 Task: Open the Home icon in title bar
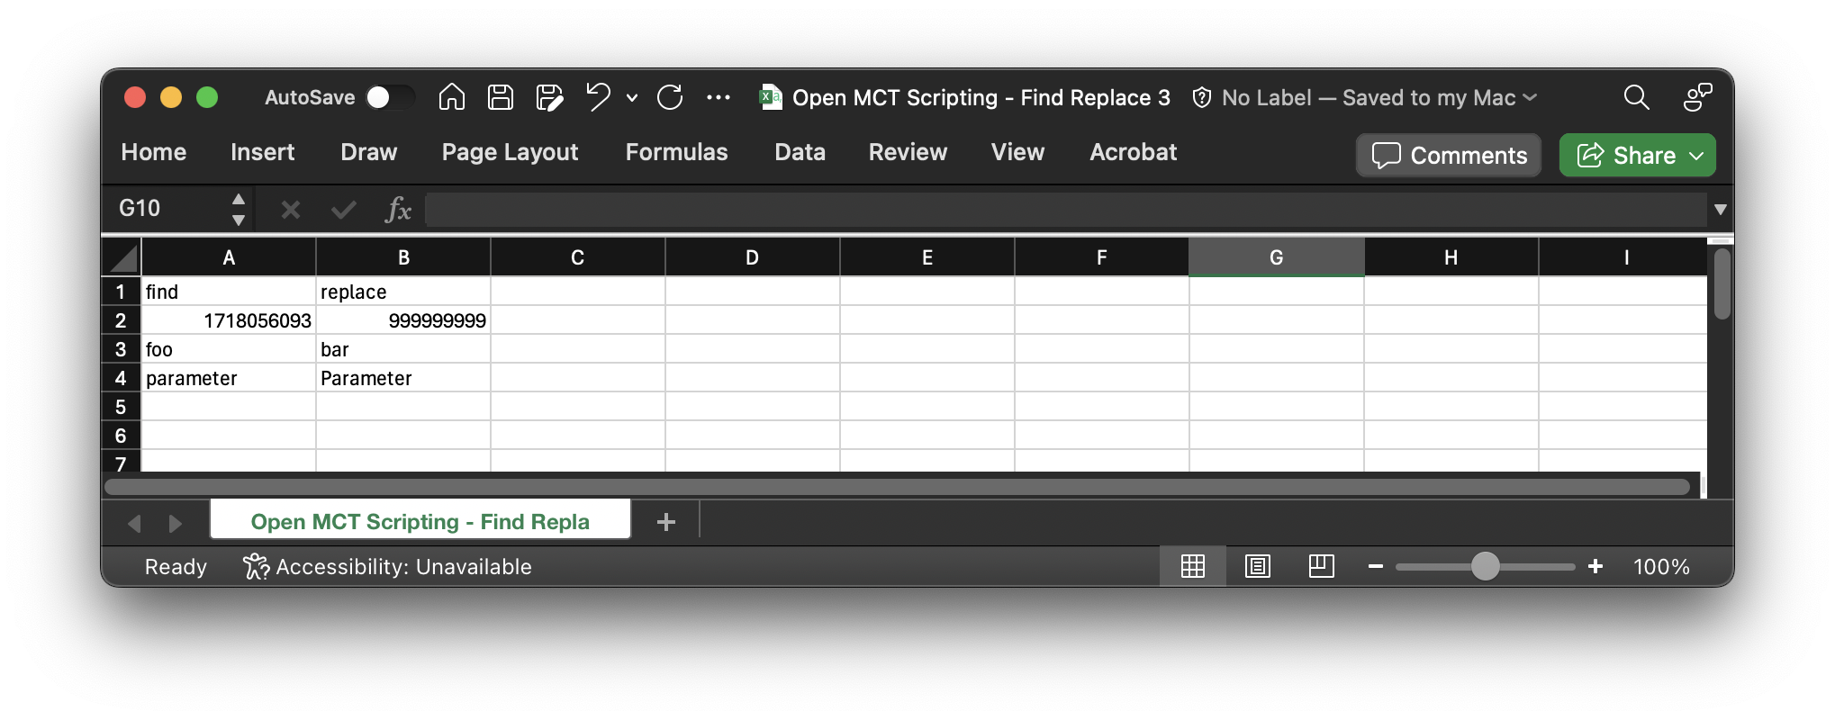(x=452, y=96)
